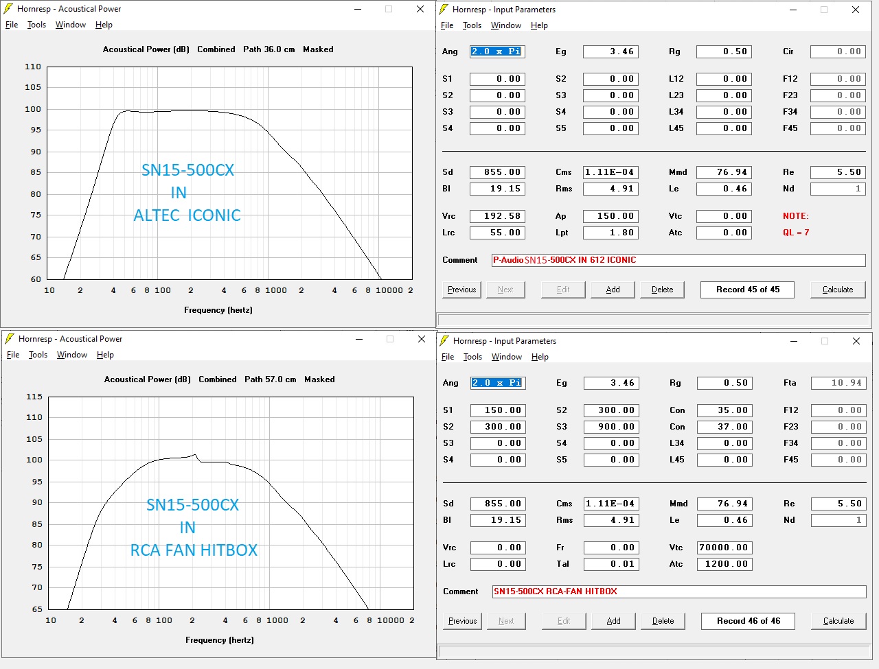The height and width of the screenshot is (669, 879).
Task: Open Help menu in top Acoustical Power window
Action: [x=104, y=25]
